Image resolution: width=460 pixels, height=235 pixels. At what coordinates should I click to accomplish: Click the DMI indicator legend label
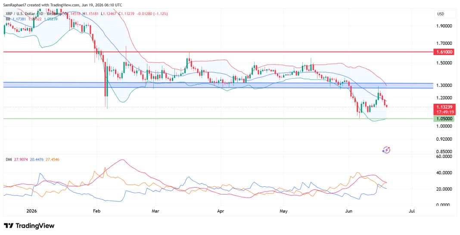click(x=9, y=159)
